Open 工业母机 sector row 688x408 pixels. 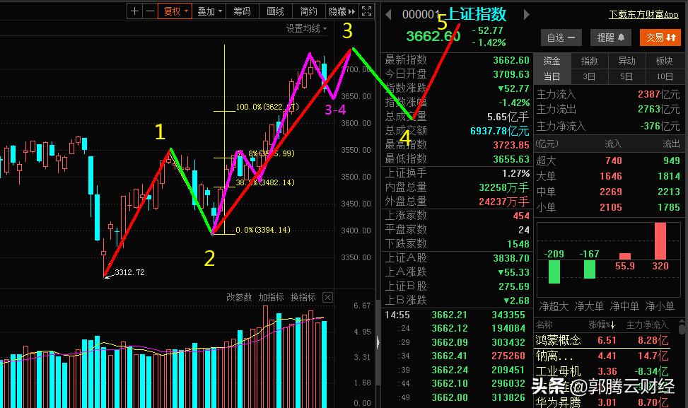tap(602, 372)
